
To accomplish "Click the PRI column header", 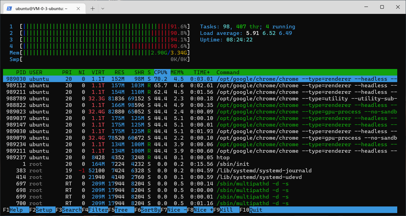I will tap(67, 72).
